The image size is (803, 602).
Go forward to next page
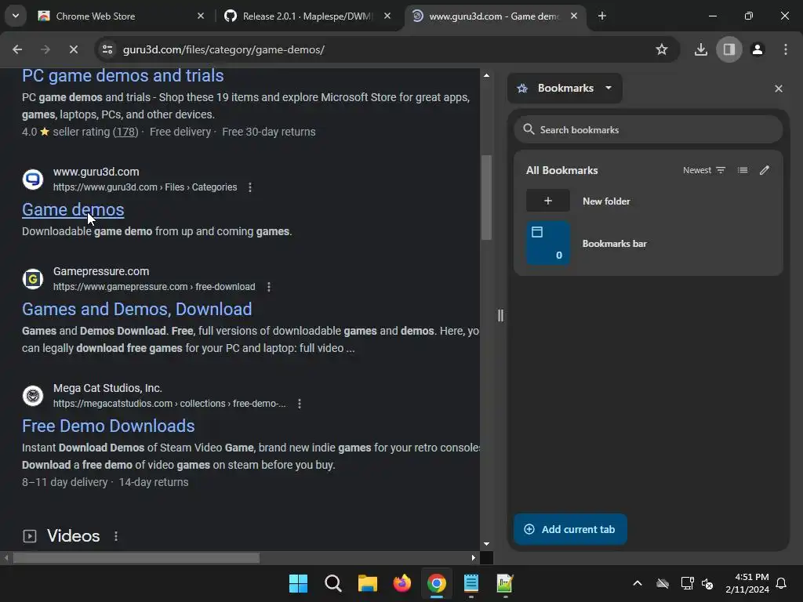coord(45,49)
